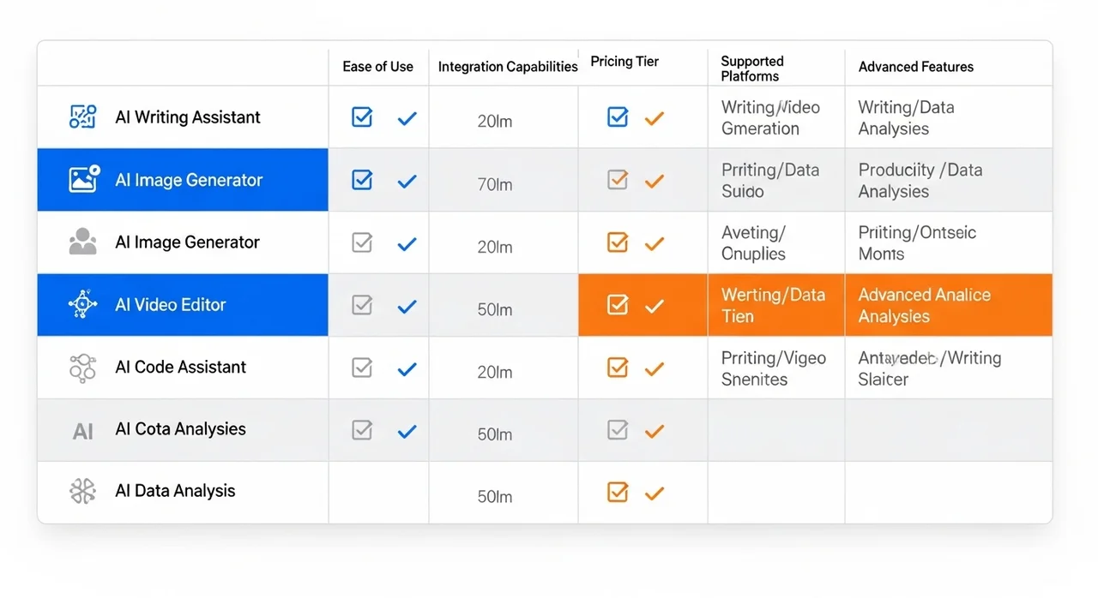1098x598 pixels.
Task: Toggle gray Ease of Use checkbox for AI Cota Analyses
Action: [x=362, y=430]
